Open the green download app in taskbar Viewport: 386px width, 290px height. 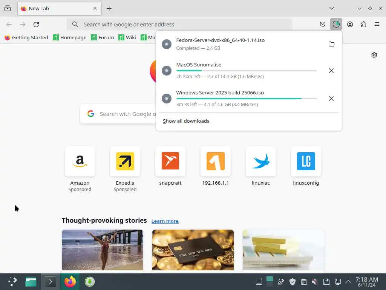(x=90, y=282)
